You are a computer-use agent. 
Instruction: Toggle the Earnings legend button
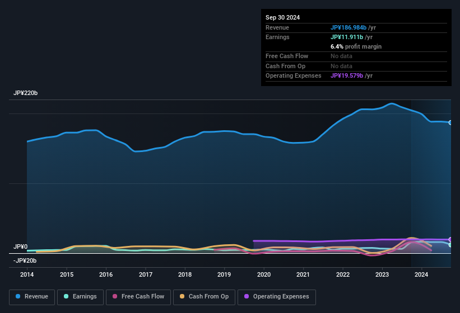pos(80,297)
